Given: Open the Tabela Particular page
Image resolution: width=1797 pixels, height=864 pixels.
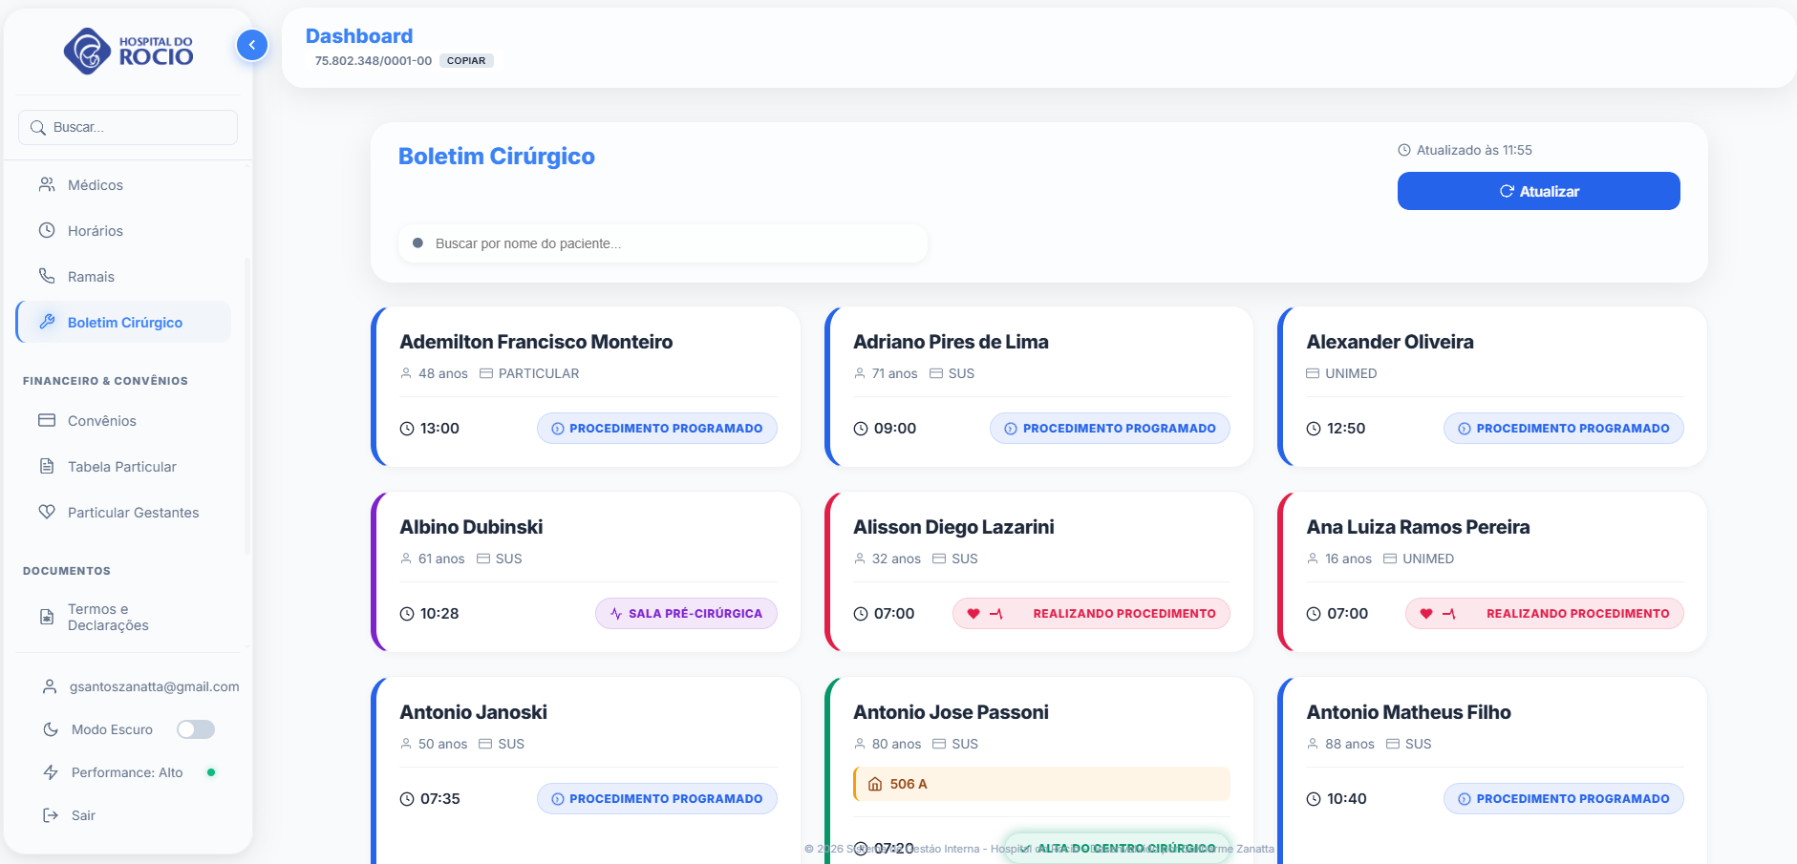Looking at the screenshot, I should click(x=121, y=467).
